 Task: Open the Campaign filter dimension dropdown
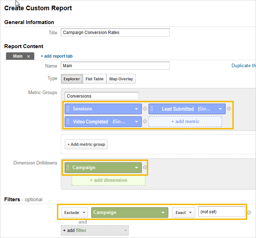(130, 213)
